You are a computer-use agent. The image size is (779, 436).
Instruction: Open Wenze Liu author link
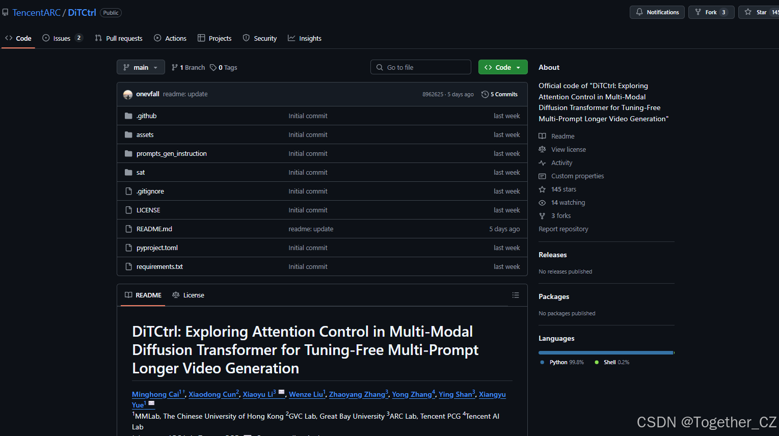point(306,394)
